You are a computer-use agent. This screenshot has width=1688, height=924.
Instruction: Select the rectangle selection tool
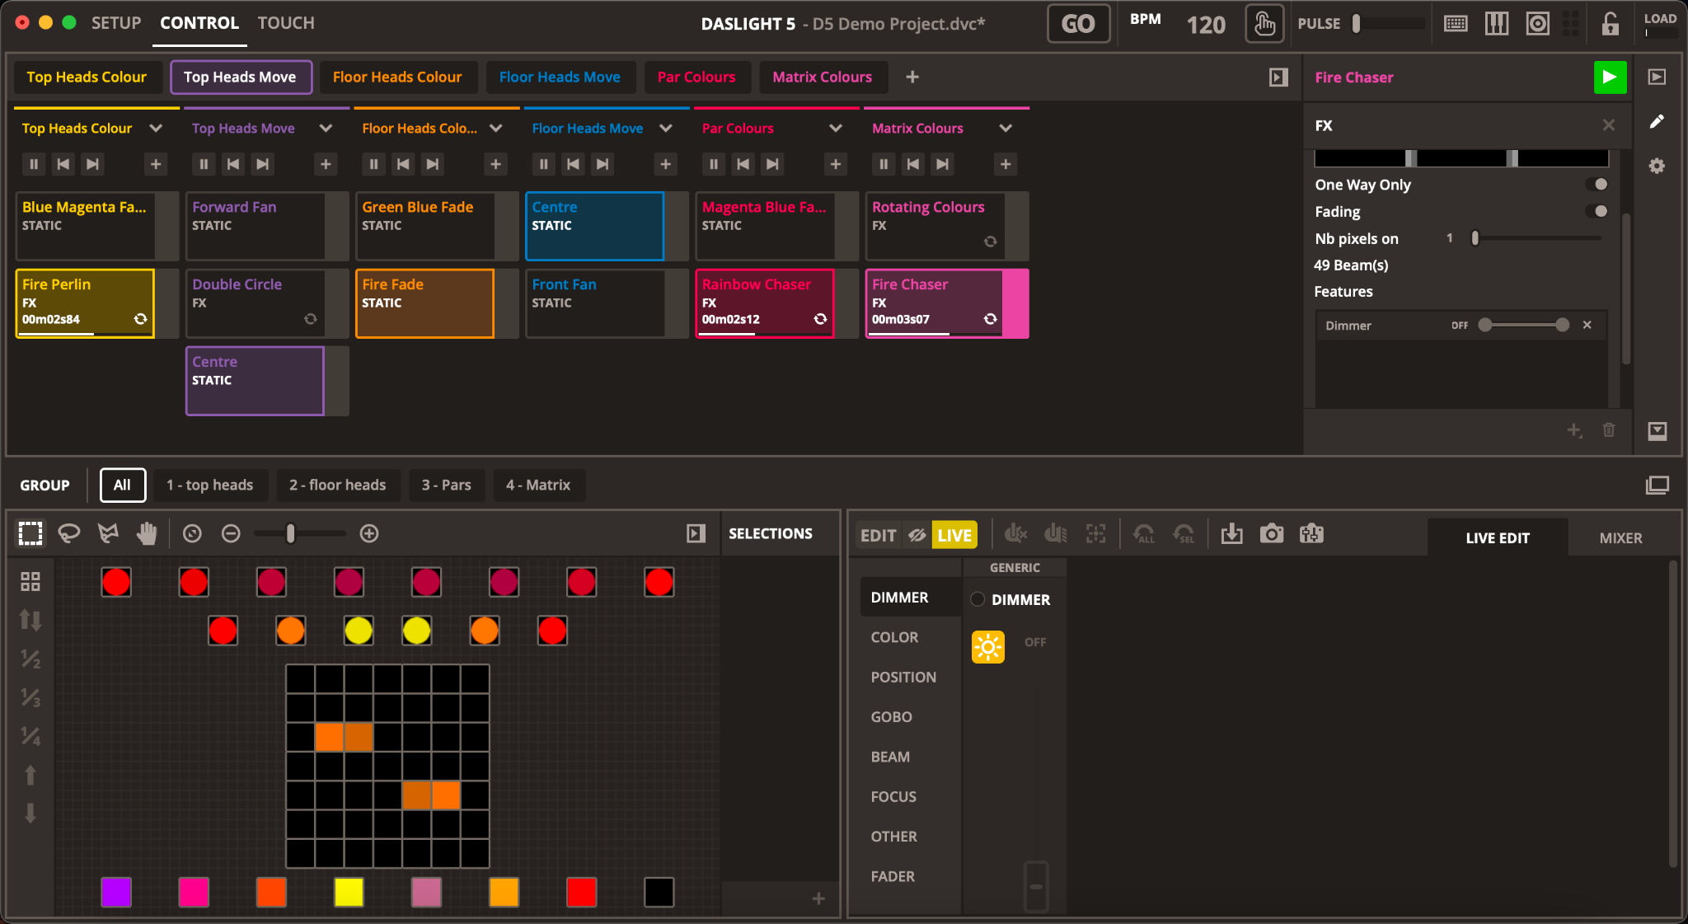(30, 533)
